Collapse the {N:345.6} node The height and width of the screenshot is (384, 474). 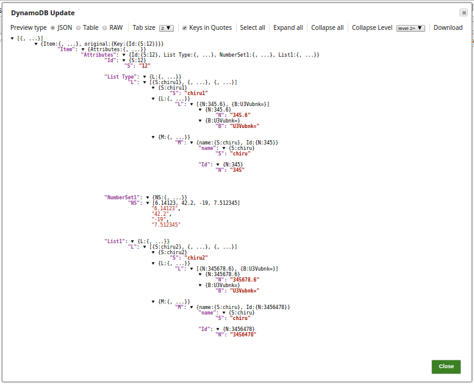point(200,110)
